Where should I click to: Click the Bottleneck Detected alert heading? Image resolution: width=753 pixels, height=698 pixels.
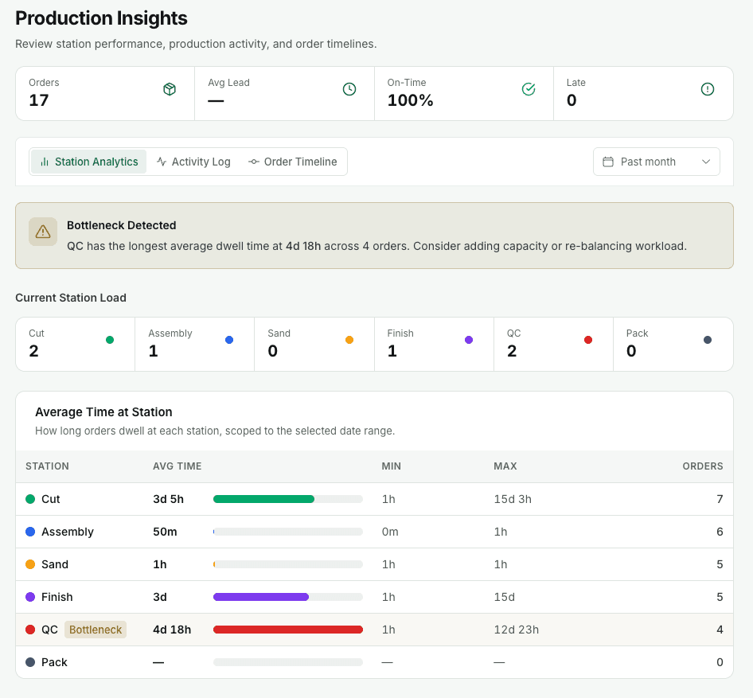pos(122,225)
